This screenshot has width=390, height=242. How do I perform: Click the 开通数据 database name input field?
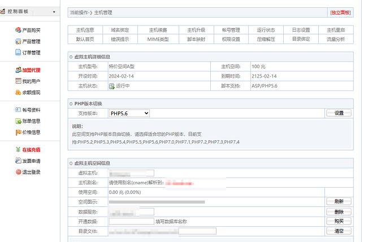tap(131, 221)
